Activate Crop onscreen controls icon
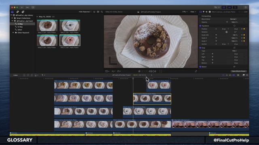This screenshot has height=145, width=259. [x=234, y=48]
